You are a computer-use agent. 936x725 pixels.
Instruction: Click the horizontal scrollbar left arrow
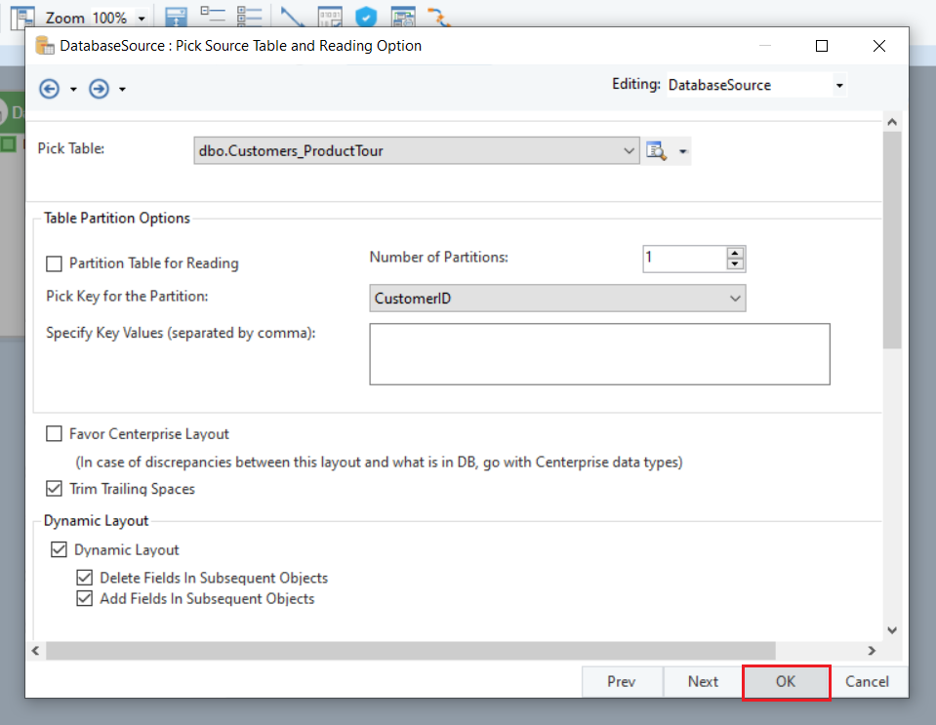pyautogui.click(x=36, y=651)
